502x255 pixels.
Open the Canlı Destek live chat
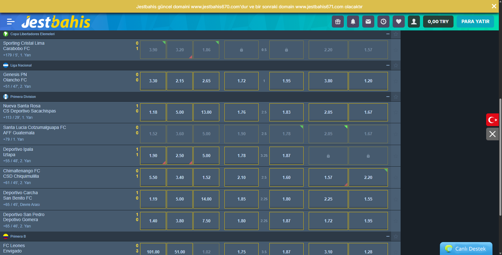466,249
